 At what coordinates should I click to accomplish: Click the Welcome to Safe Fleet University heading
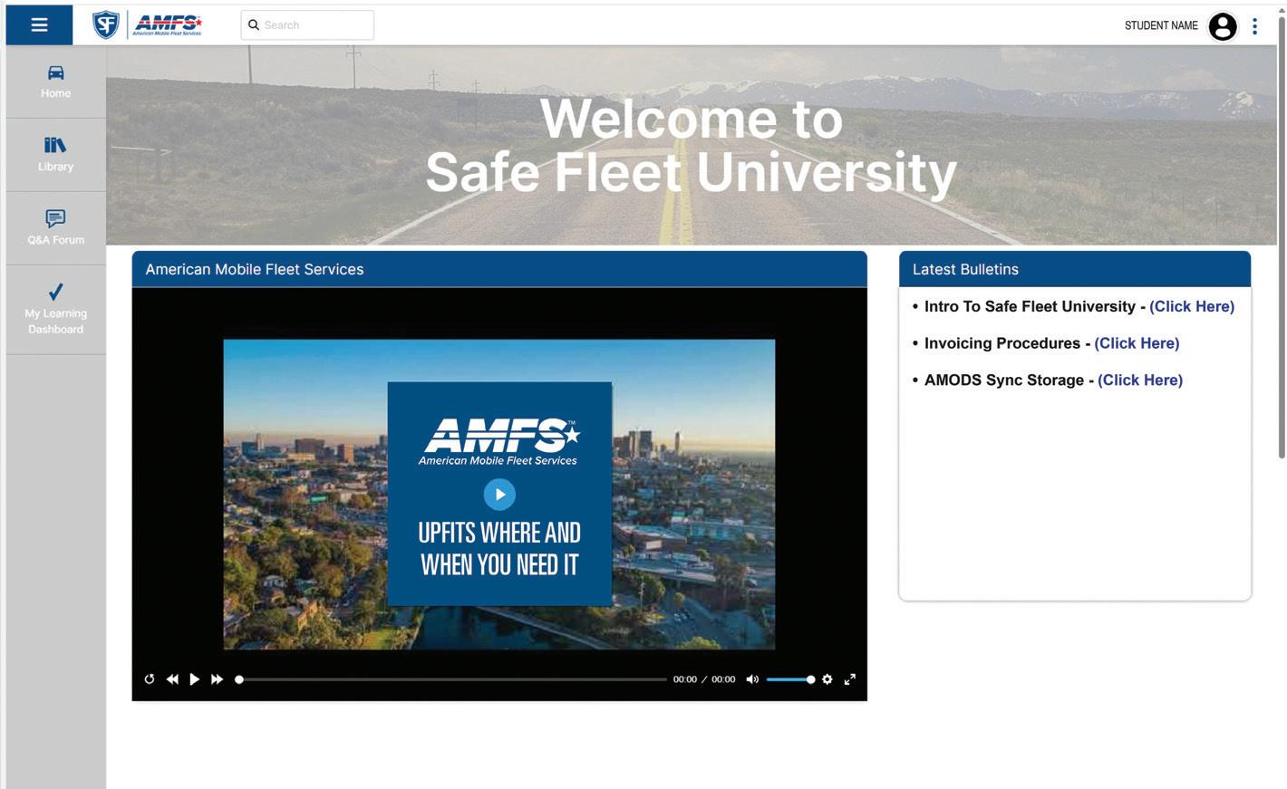(x=692, y=145)
